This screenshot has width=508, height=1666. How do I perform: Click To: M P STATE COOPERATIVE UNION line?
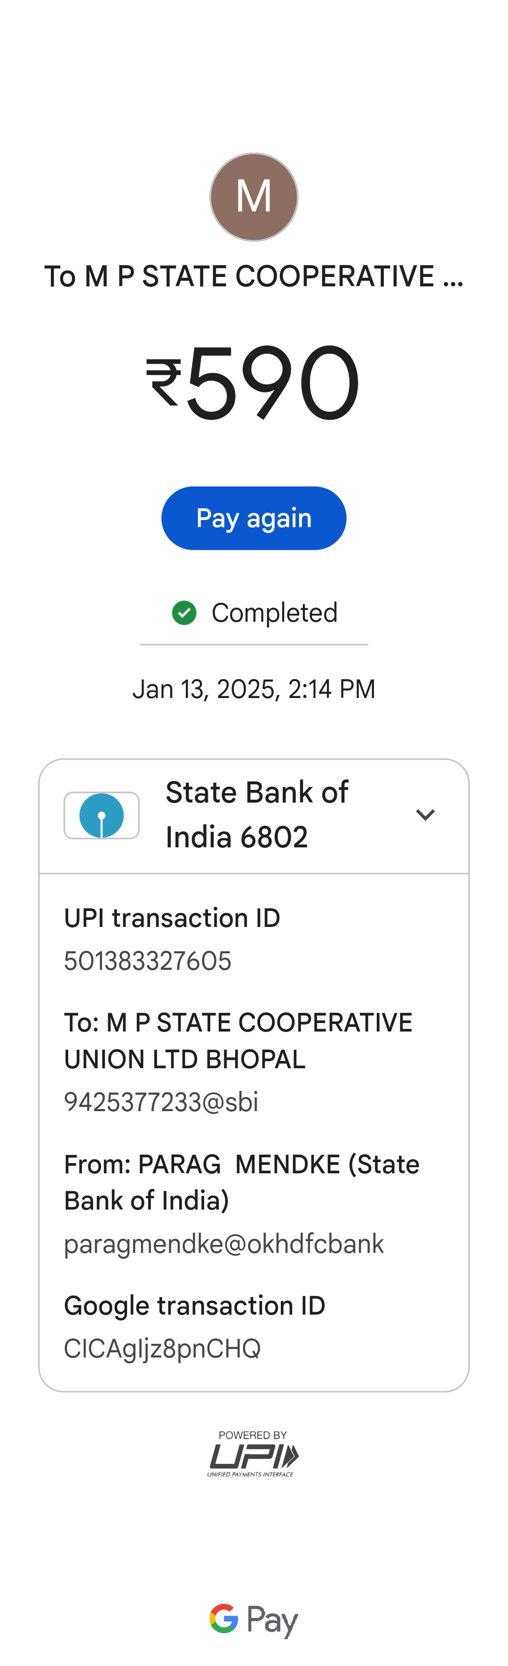point(238,1040)
